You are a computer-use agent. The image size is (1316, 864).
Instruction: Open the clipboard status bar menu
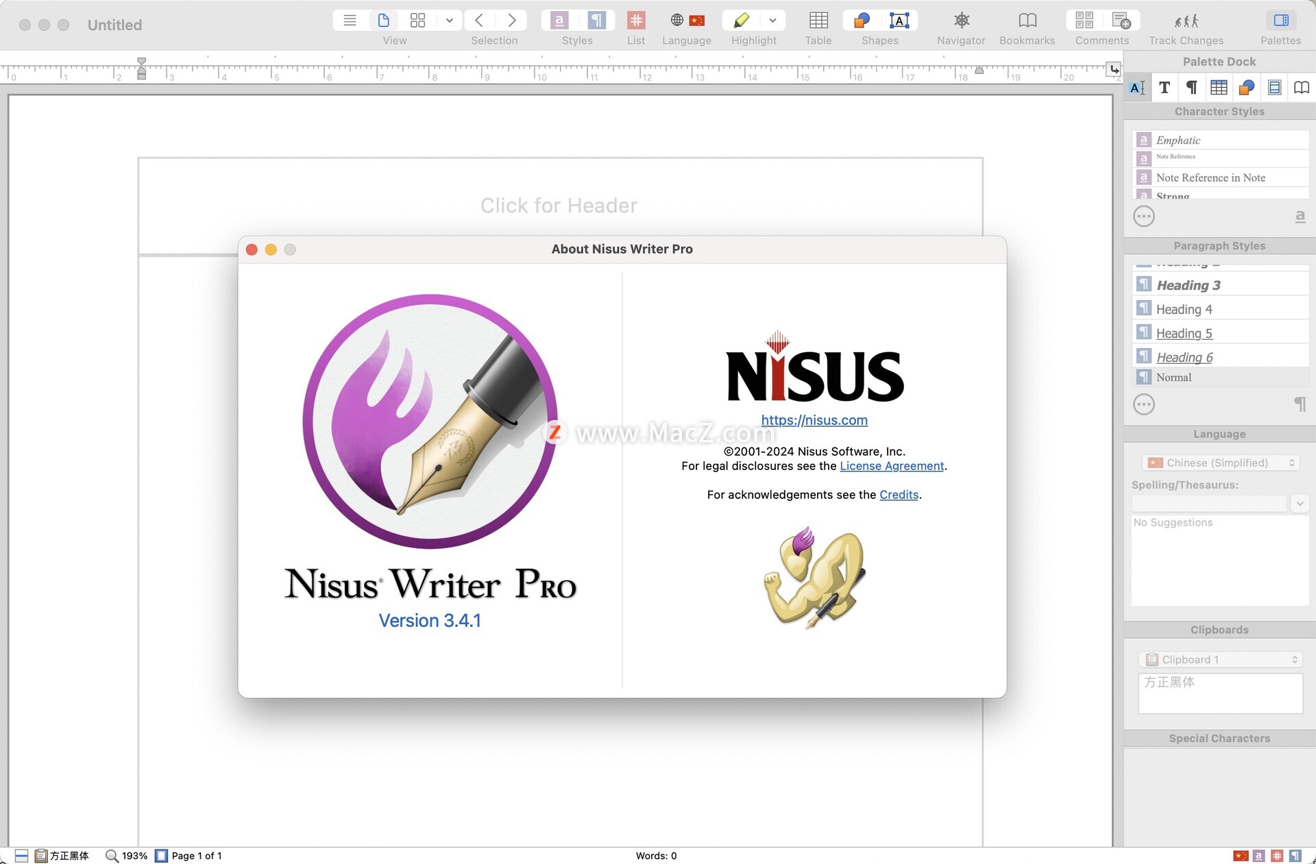point(62,855)
